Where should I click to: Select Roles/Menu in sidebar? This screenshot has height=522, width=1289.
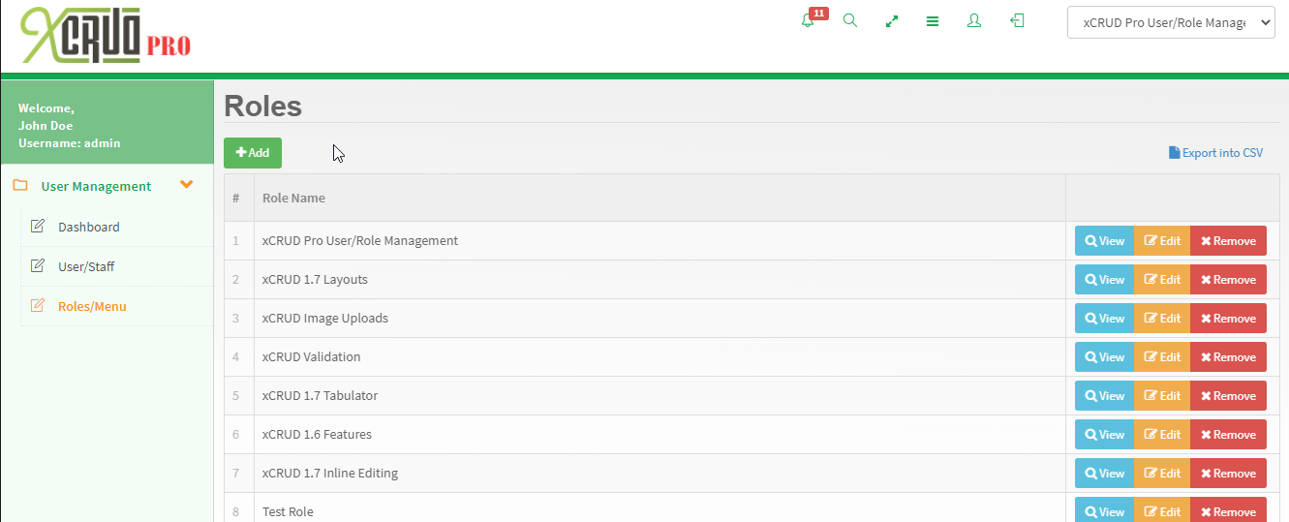(x=92, y=306)
